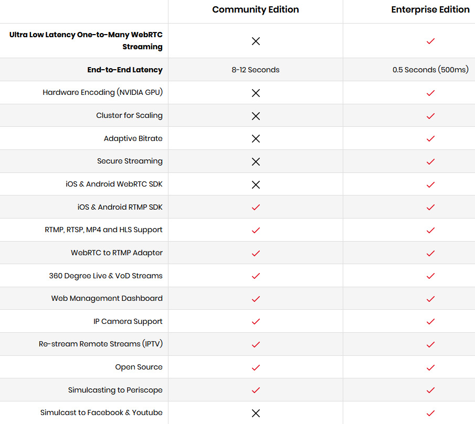Click the End-to-End Latency row label
The image size is (475, 424).
point(125,70)
